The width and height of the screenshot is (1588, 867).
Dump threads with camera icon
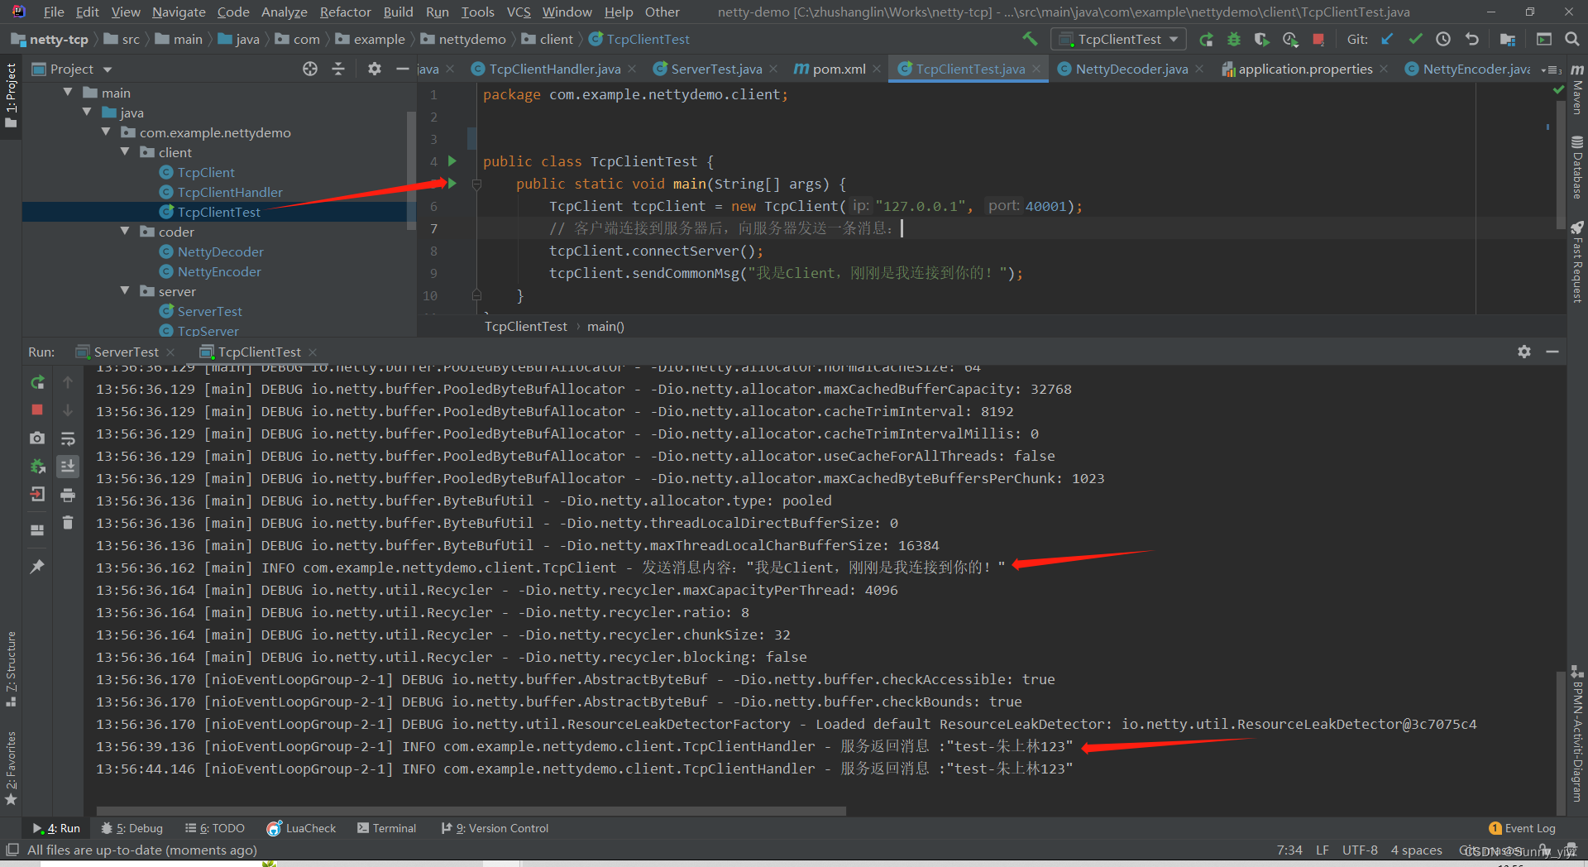pos(37,438)
